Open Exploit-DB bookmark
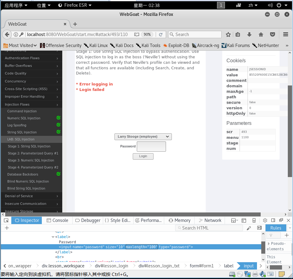Viewport: 293px width, 279px height. click(176, 45)
